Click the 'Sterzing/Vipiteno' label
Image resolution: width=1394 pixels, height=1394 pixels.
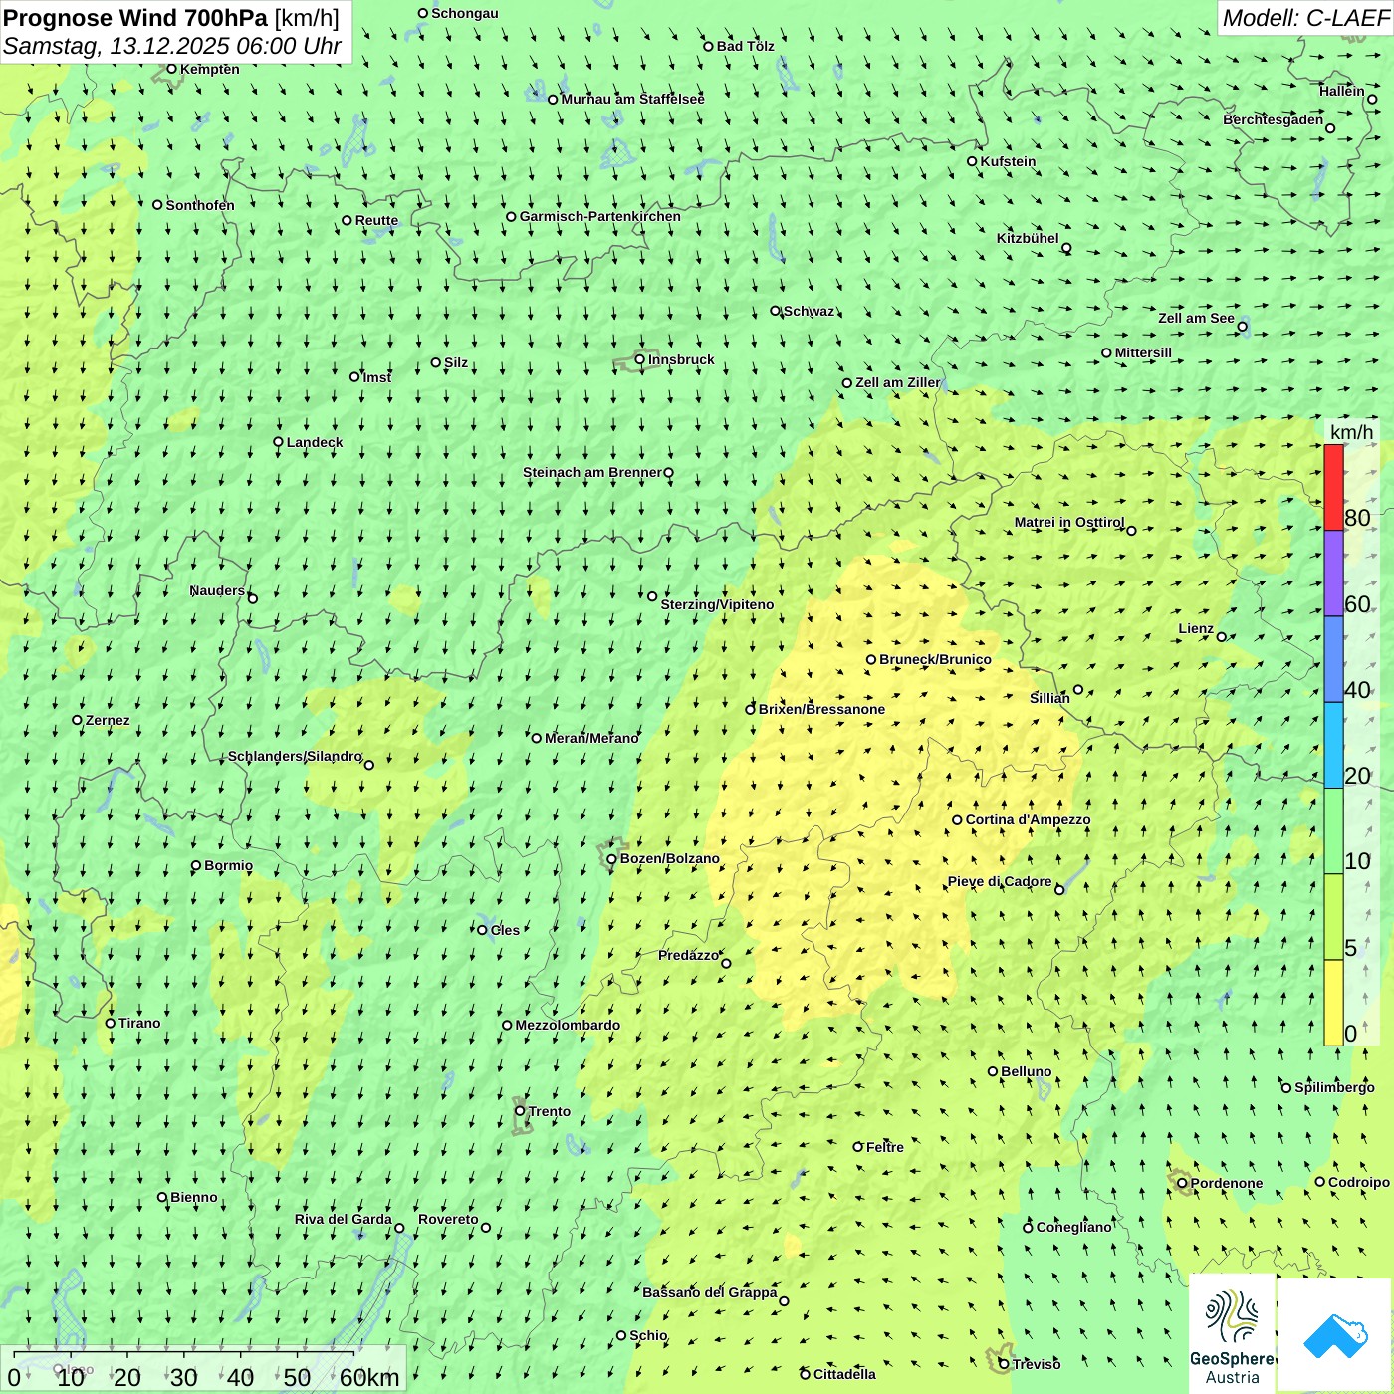(717, 604)
